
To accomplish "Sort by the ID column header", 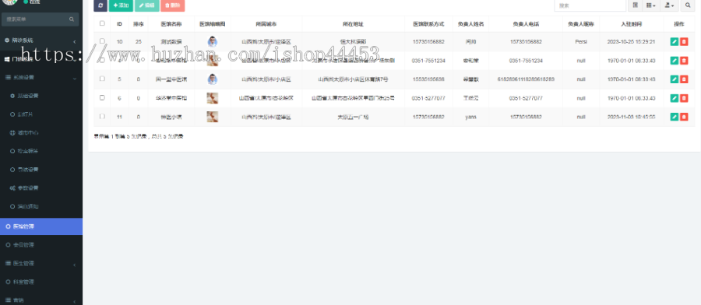I will 119,23.
